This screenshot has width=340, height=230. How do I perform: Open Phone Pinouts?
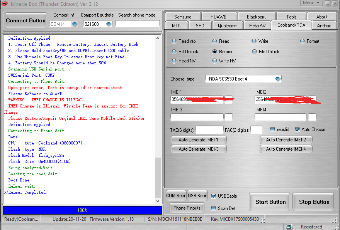[187, 208]
